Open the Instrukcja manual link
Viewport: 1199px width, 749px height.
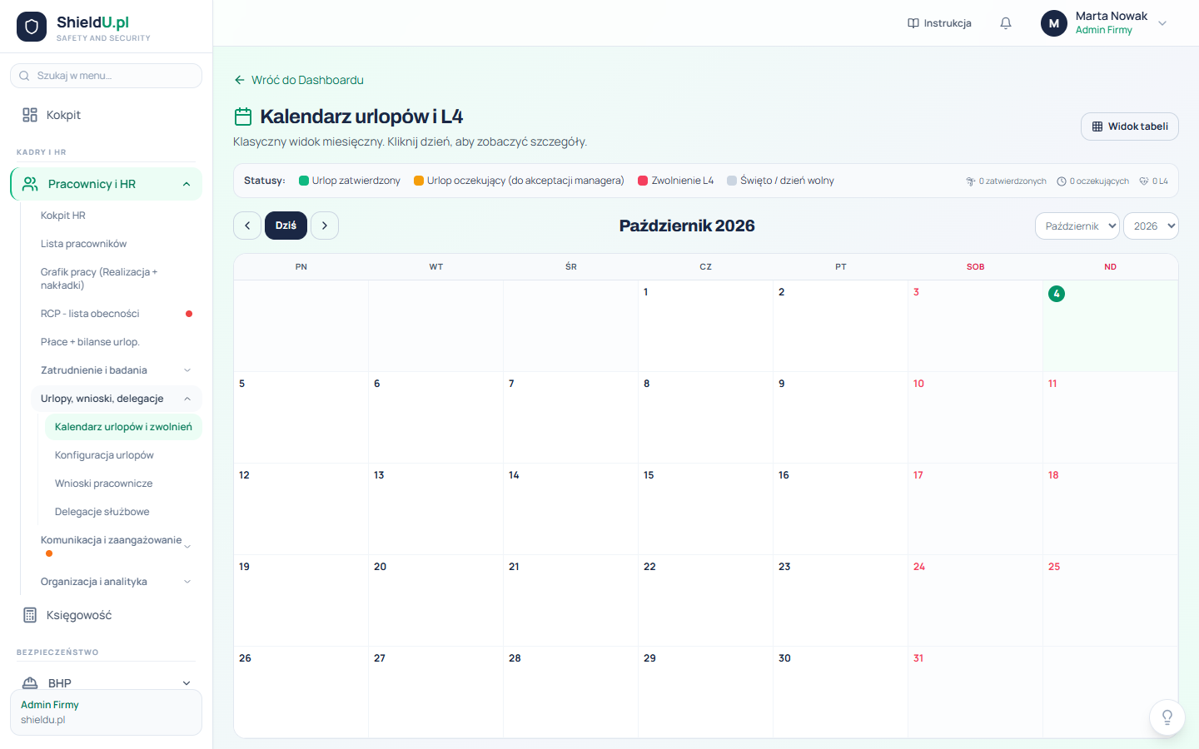[939, 23]
